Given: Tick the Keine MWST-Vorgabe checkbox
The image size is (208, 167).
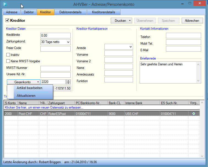Looking at the screenshot, I should [8, 61].
